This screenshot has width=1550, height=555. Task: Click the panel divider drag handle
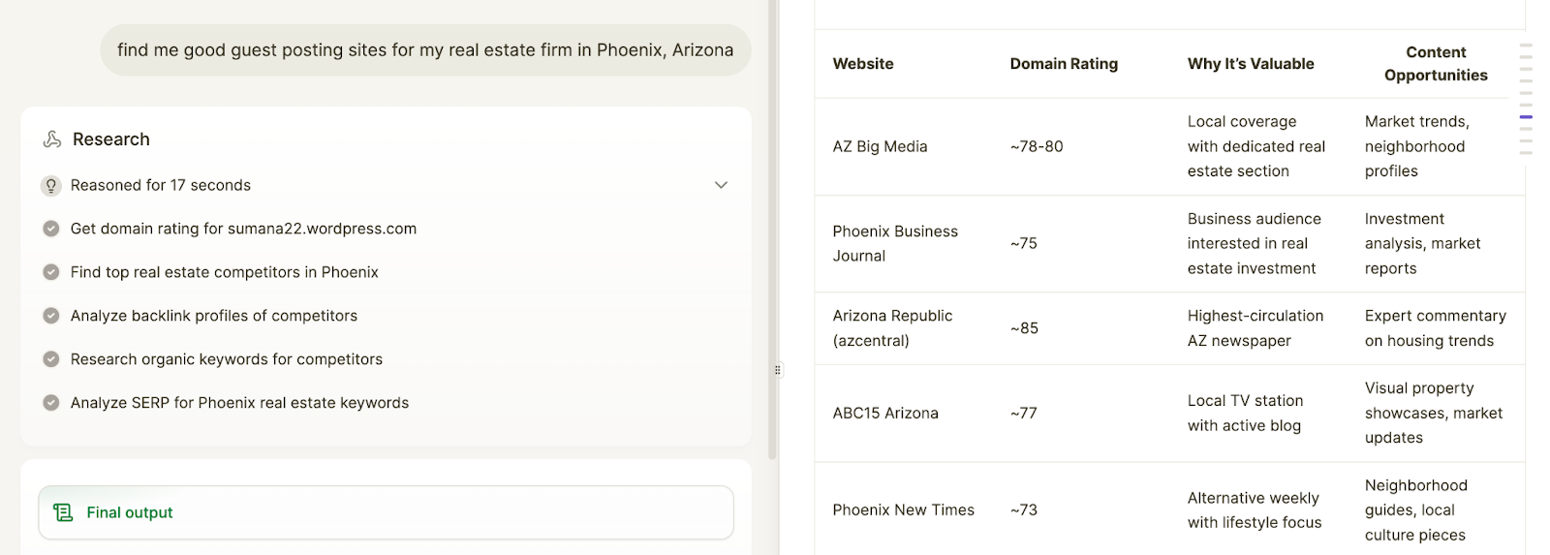click(778, 370)
